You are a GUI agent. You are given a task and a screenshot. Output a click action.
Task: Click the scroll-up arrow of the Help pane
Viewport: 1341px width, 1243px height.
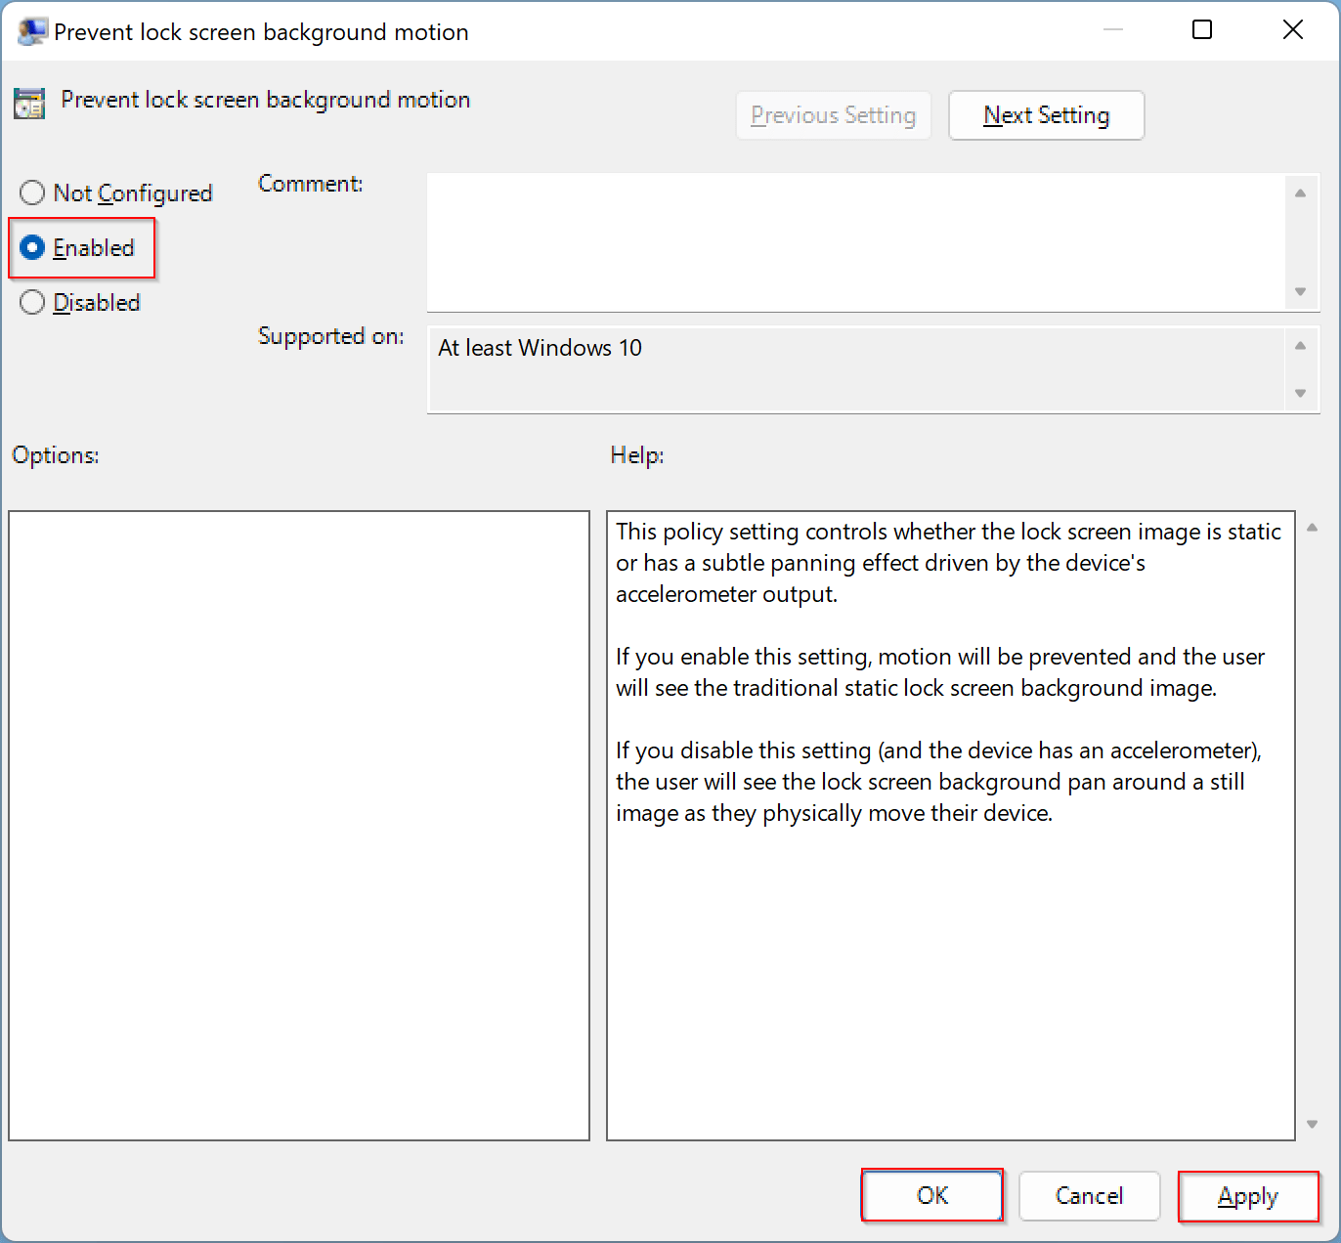coord(1314,526)
